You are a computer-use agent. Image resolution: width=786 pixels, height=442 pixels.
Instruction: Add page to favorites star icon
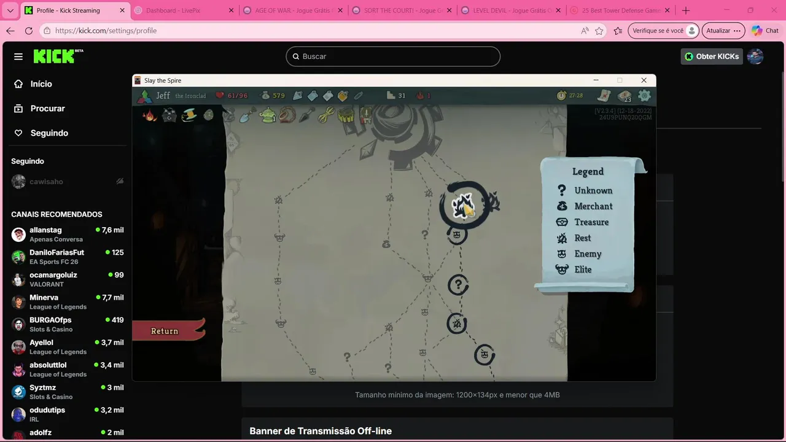point(599,31)
